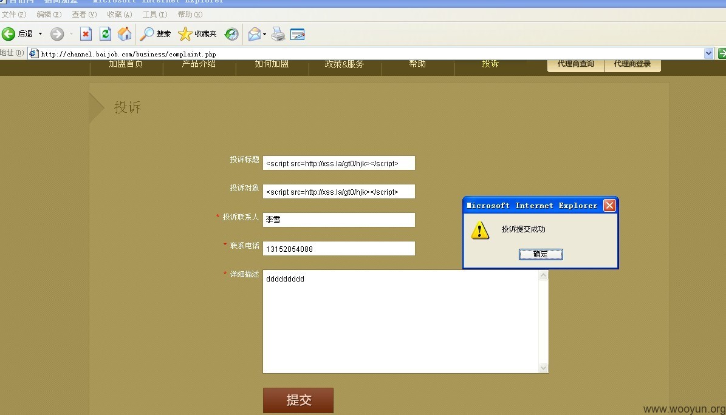
Task: Click the 投诉 page heading
Action: tap(128, 107)
